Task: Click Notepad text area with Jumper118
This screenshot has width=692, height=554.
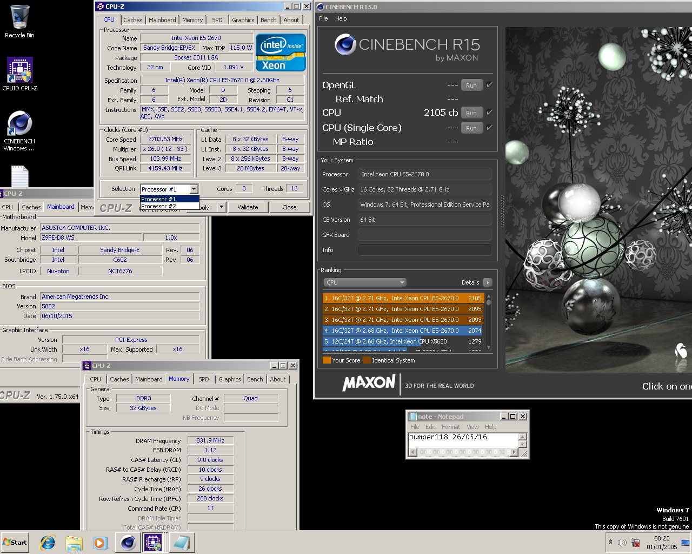Action: click(x=463, y=440)
